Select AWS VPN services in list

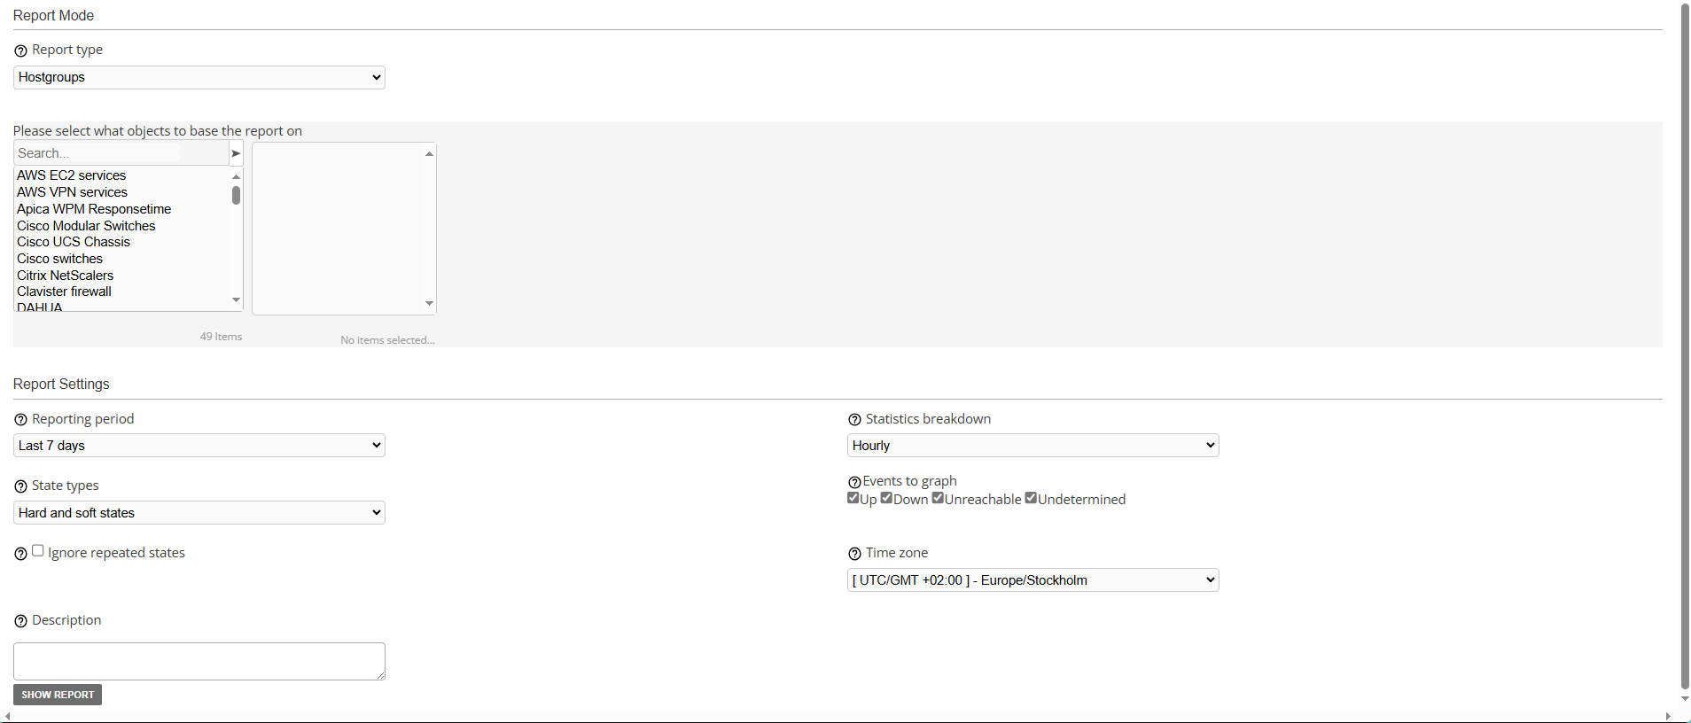(73, 192)
